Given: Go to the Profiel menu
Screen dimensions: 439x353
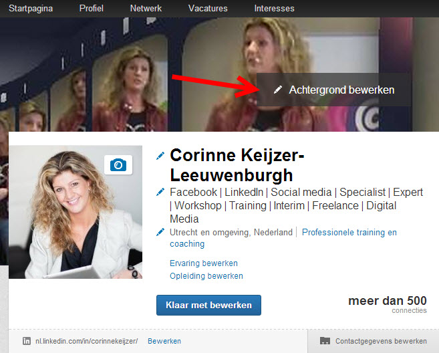Looking at the screenshot, I should coord(91,9).
